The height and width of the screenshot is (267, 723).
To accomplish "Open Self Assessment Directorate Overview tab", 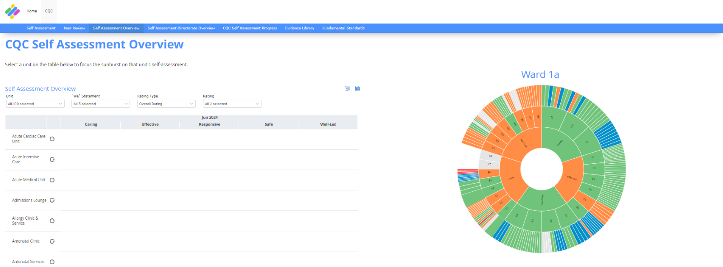I will click(181, 28).
